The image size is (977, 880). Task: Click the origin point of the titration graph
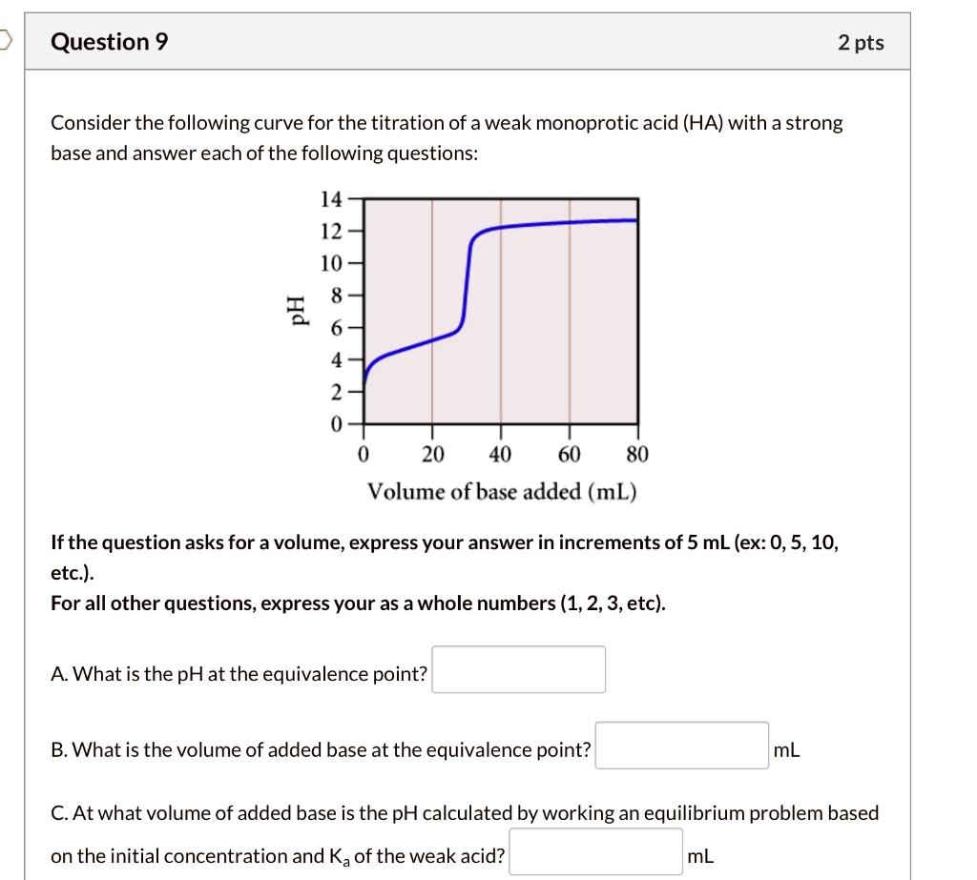pos(364,424)
